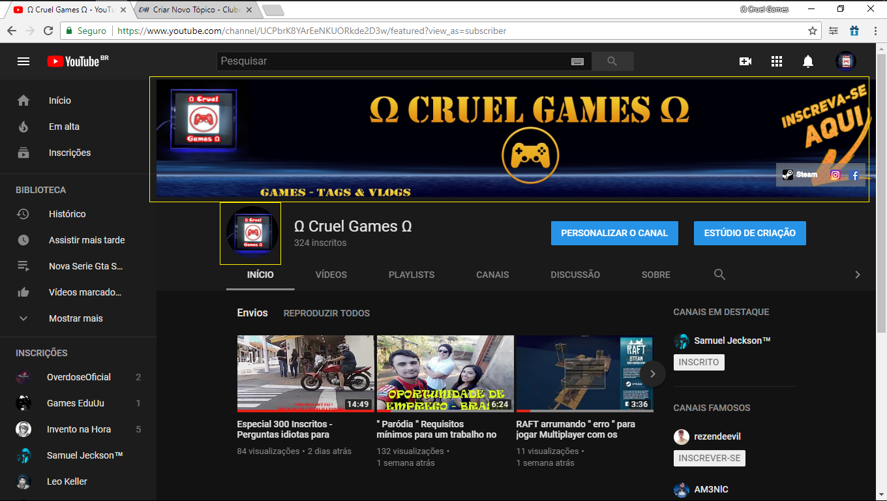
Task: Click INSCREVER-SE under rezendeevil
Action: [710, 458]
